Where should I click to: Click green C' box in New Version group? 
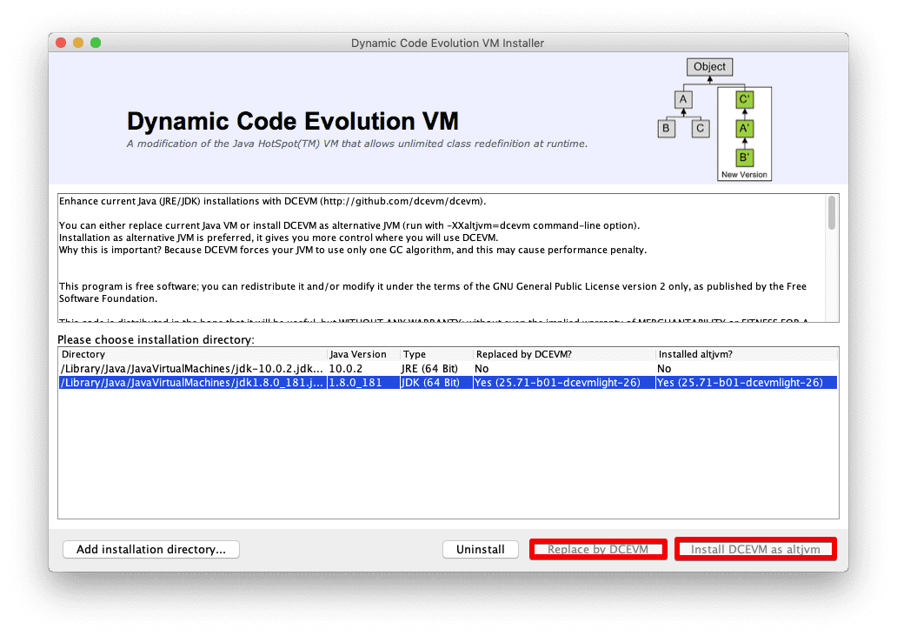point(744,99)
